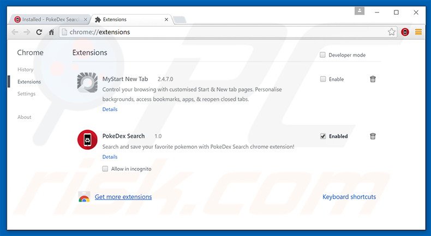Reload the page with the refresh icon

39,32
